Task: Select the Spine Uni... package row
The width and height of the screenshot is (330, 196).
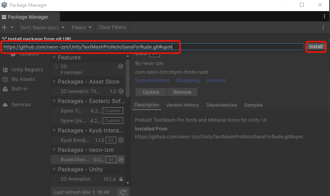Action: (88, 121)
